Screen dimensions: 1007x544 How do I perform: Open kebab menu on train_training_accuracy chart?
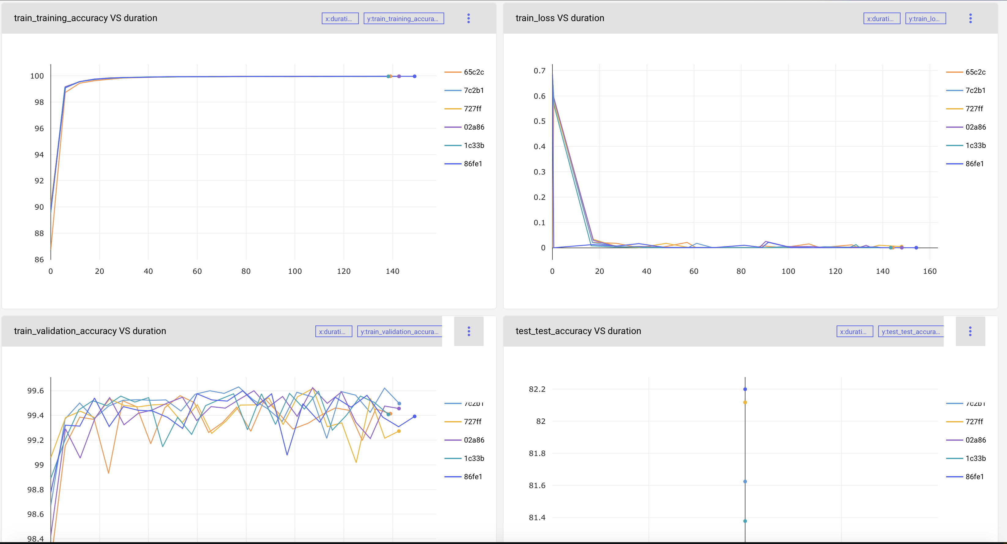point(468,18)
